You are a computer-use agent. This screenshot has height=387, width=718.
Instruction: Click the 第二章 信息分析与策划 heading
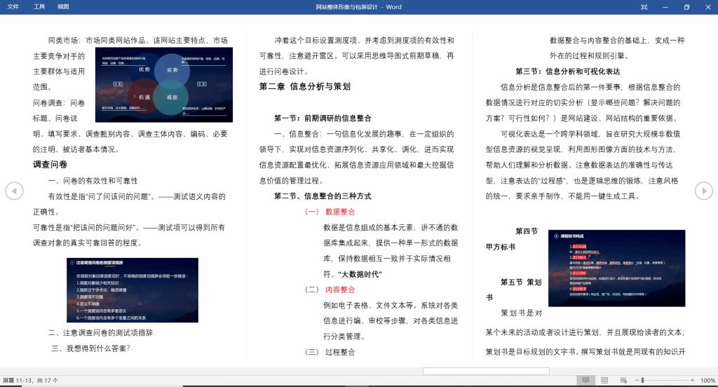click(304, 87)
